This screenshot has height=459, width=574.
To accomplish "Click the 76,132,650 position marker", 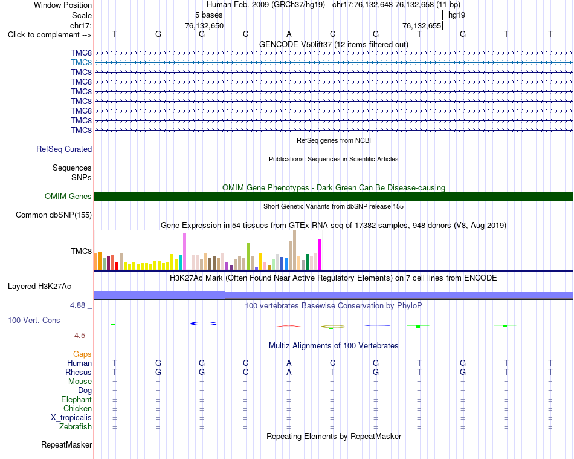I will [204, 25].
